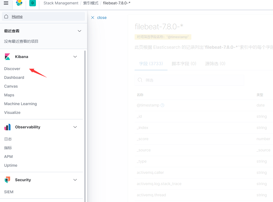Open Discover in the Kibana menu
Image resolution: width=273 pixels, height=202 pixels.
[x=12, y=69]
